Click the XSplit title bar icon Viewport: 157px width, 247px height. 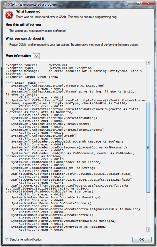(x=5, y=5)
